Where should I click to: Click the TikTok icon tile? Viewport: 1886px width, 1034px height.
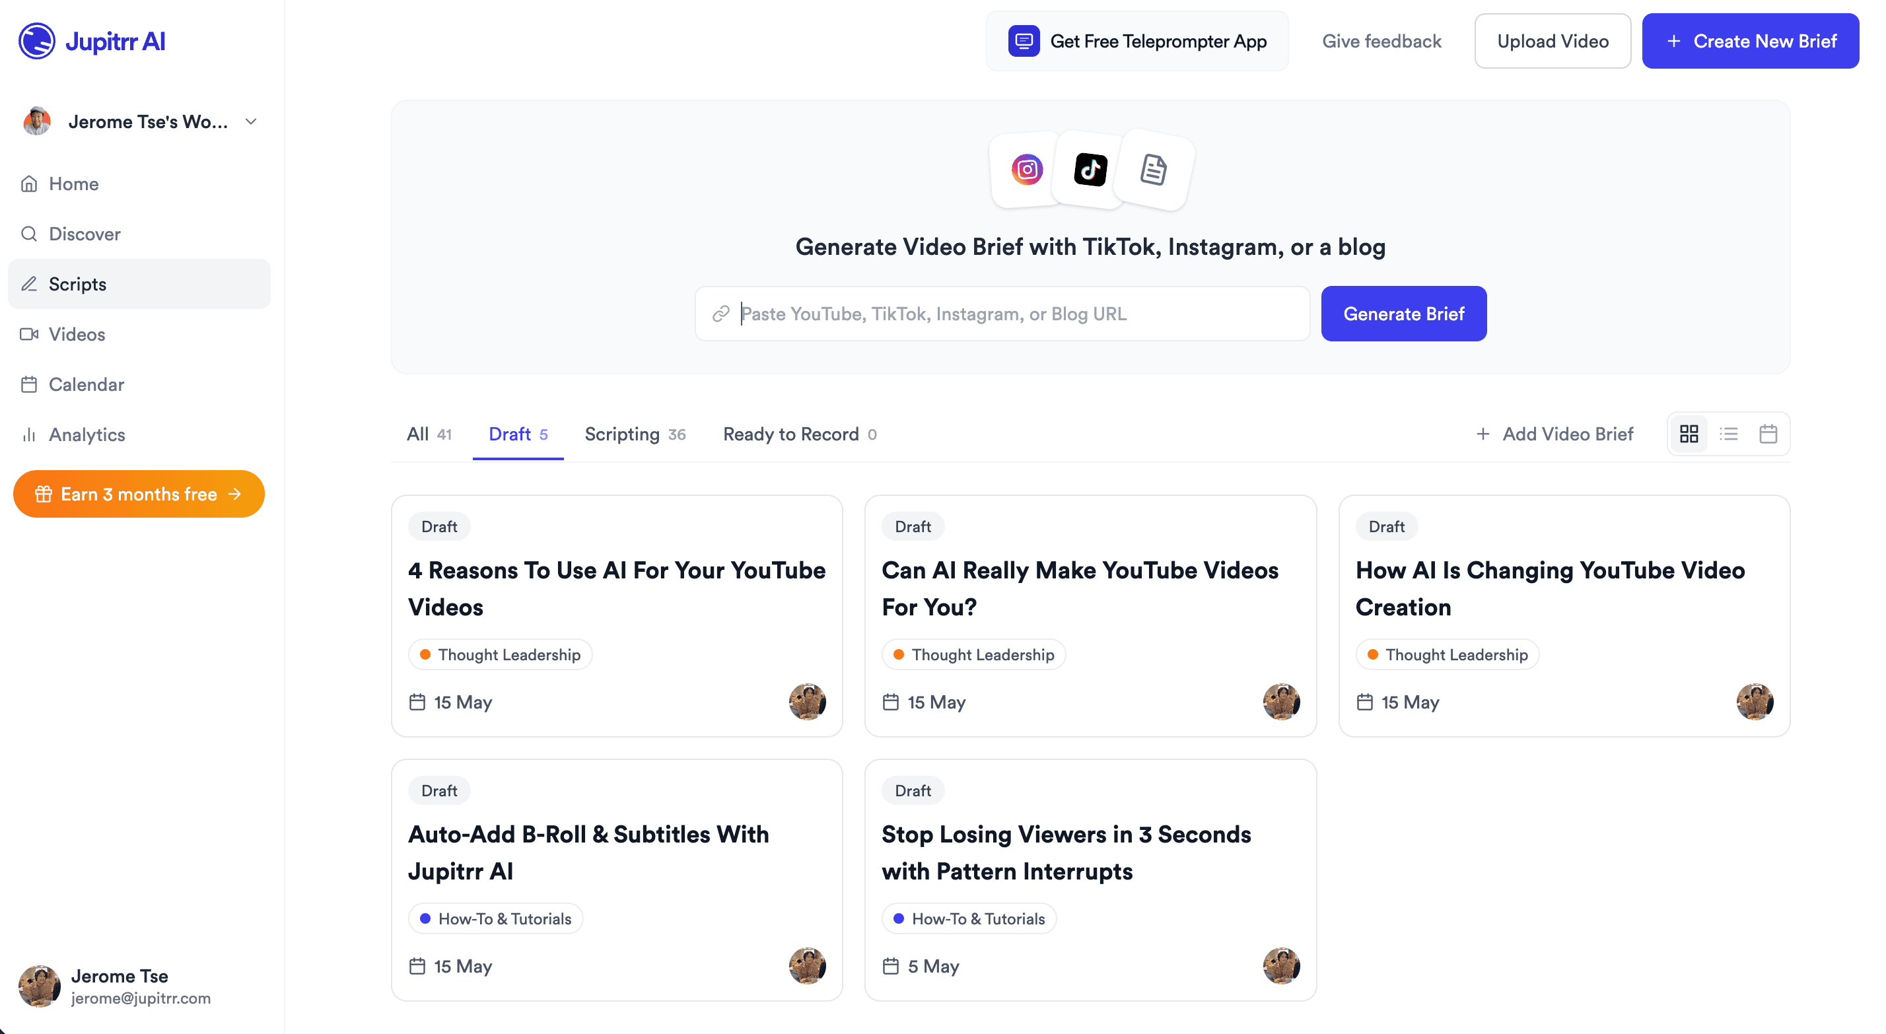[1090, 170]
